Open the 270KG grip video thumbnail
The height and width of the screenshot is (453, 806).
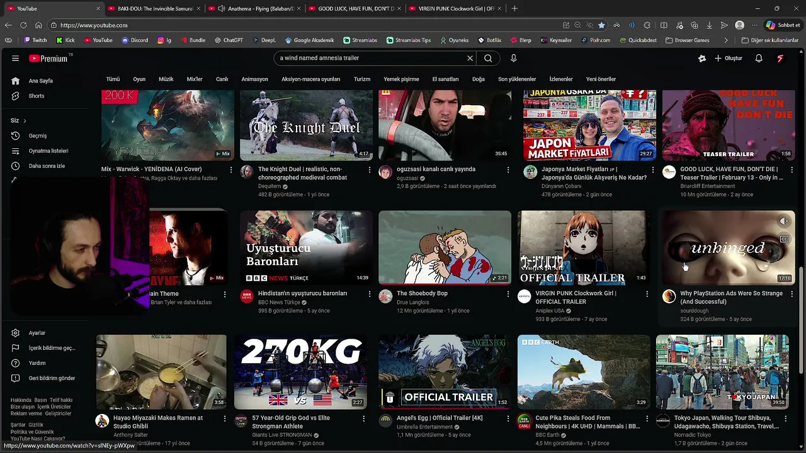300,372
